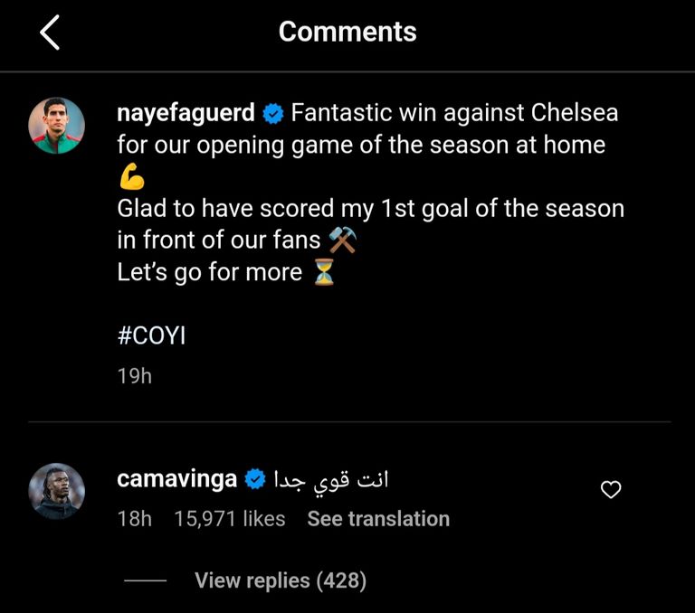Tap the verified badge next to nayefaguerd

pos(272,115)
